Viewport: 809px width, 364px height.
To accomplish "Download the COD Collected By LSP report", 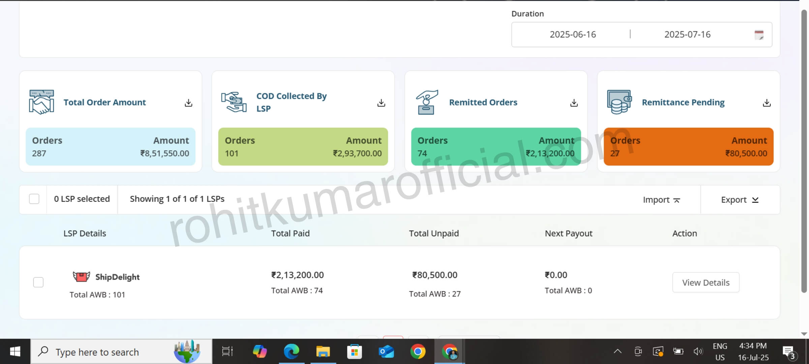I will click(x=381, y=103).
